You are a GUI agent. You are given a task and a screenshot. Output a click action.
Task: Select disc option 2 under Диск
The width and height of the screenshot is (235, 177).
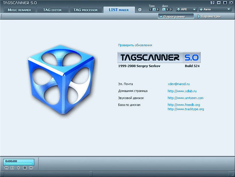[167, 9]
